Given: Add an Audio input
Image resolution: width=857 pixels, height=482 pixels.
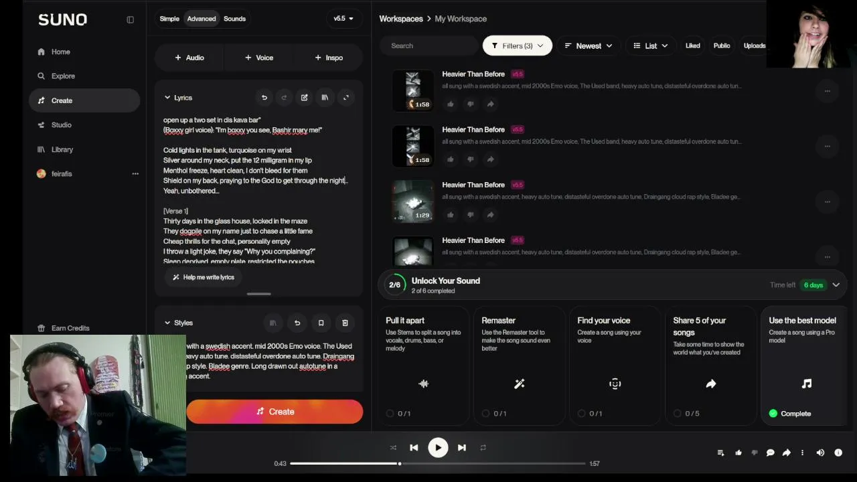Looking at the screenshot, I should click(x=189, y=58).
